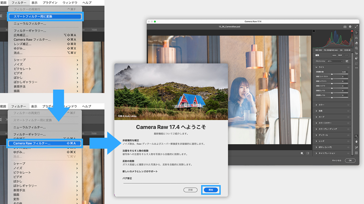Viewport: 364px width, 204px height.
Task: Click the exposure 0.00 value field
Action: [345, 72]
